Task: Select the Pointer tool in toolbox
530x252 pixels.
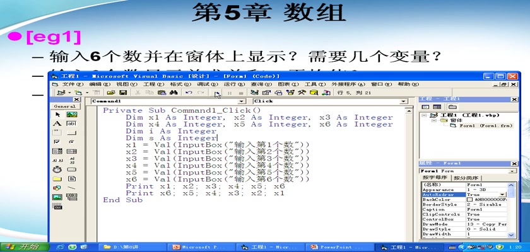Action: 57,115
